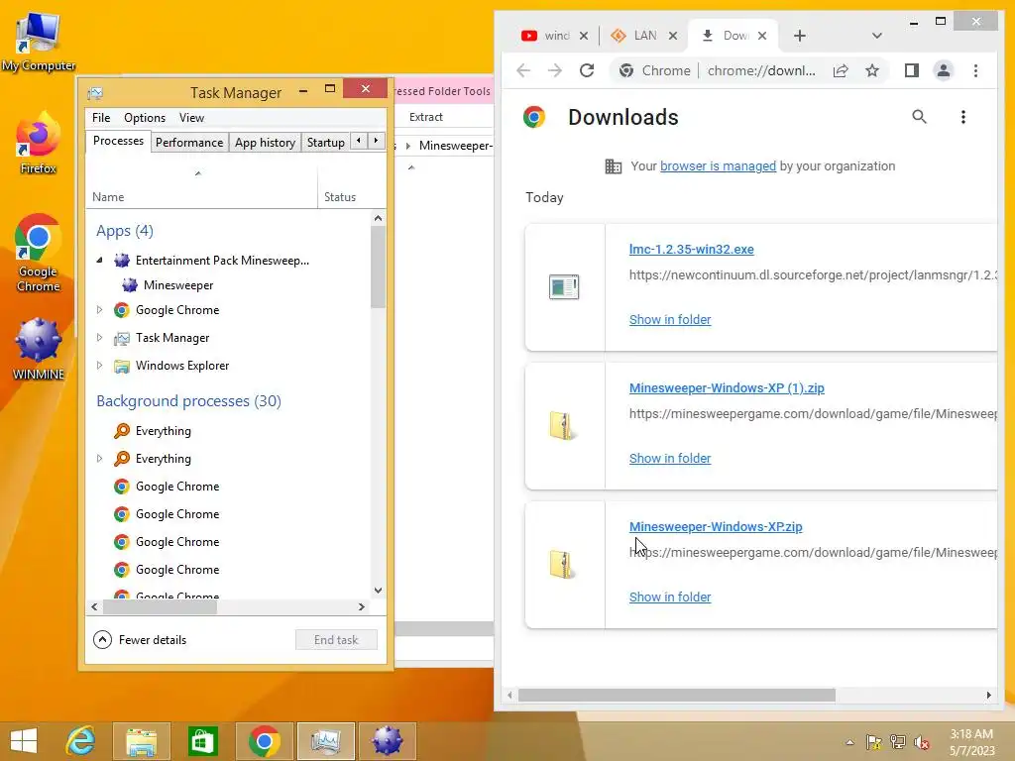Click Chrome's forward navigation arrow

(555, 70)
